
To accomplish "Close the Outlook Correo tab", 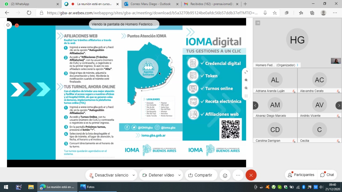I will [178, 4].
